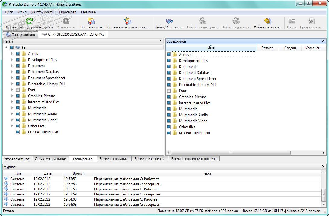Expand Multimedia tree node
Screen dimensions: 329x216
click(12, 108)
